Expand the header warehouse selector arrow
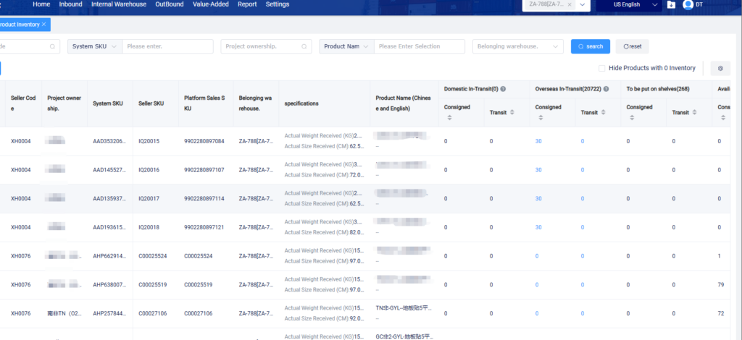This screenshot has width=742, height=340. 583,4
